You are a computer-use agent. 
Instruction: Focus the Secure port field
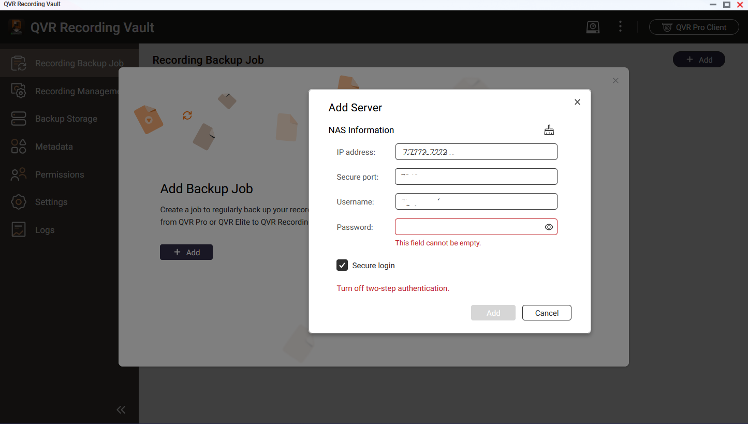(476, 177)
